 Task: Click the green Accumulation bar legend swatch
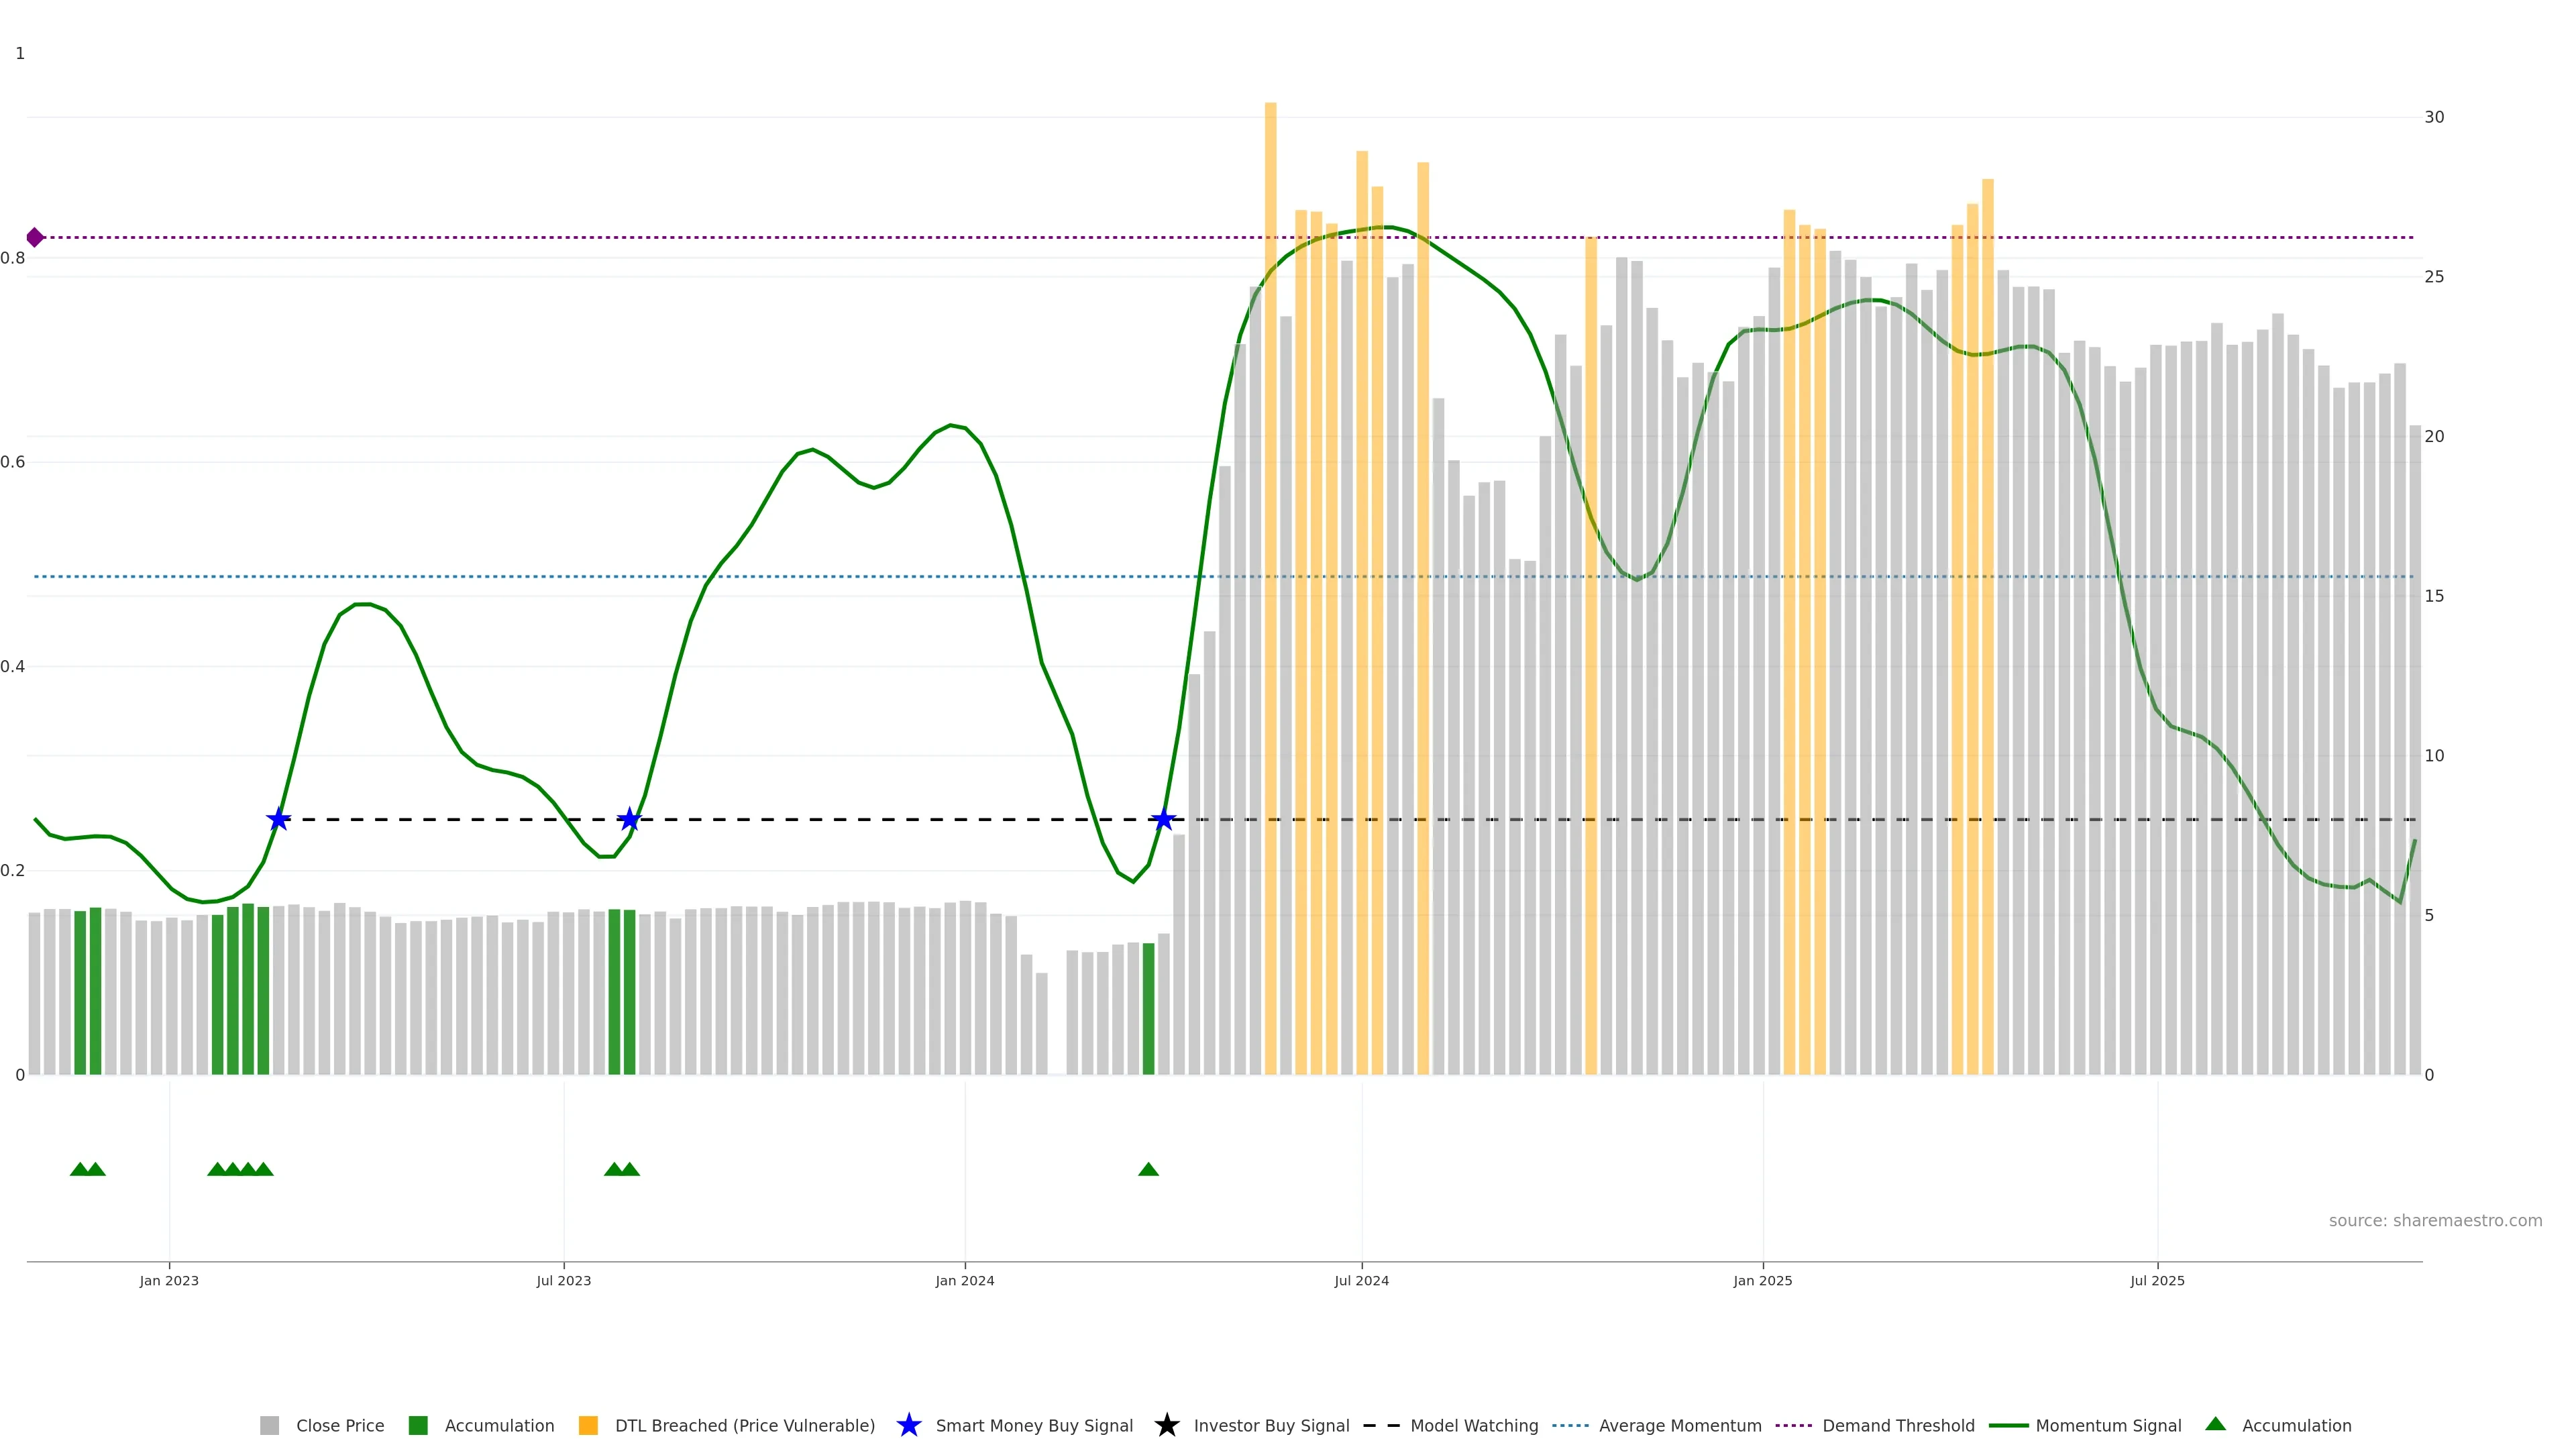pyautogui.click(x=418, y=1425)
